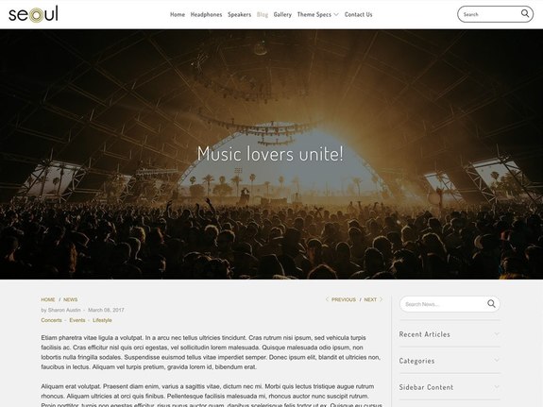Viewport: 543px width, 407px height.
Task: Expand the Sidebar Content section
Action: point(450,387)
